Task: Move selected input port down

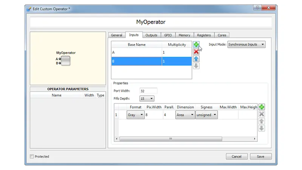Action: [x=196, y=66]
